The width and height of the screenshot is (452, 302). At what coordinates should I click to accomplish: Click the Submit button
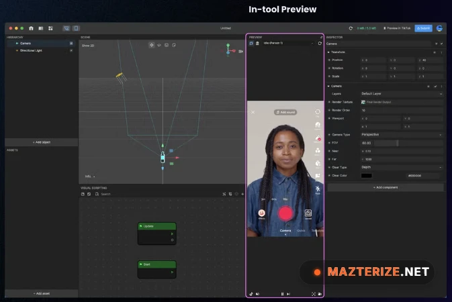[423, 28]
